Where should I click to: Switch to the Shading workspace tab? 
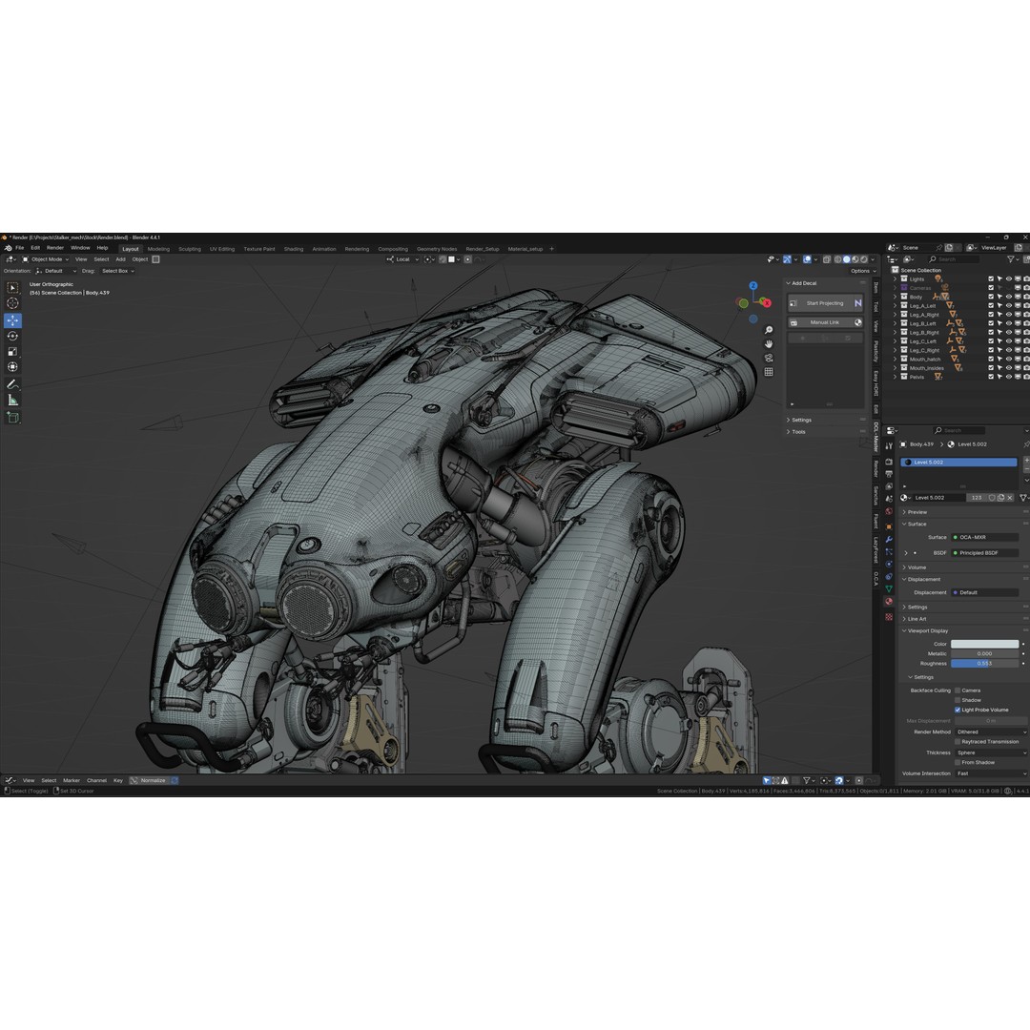294,249
